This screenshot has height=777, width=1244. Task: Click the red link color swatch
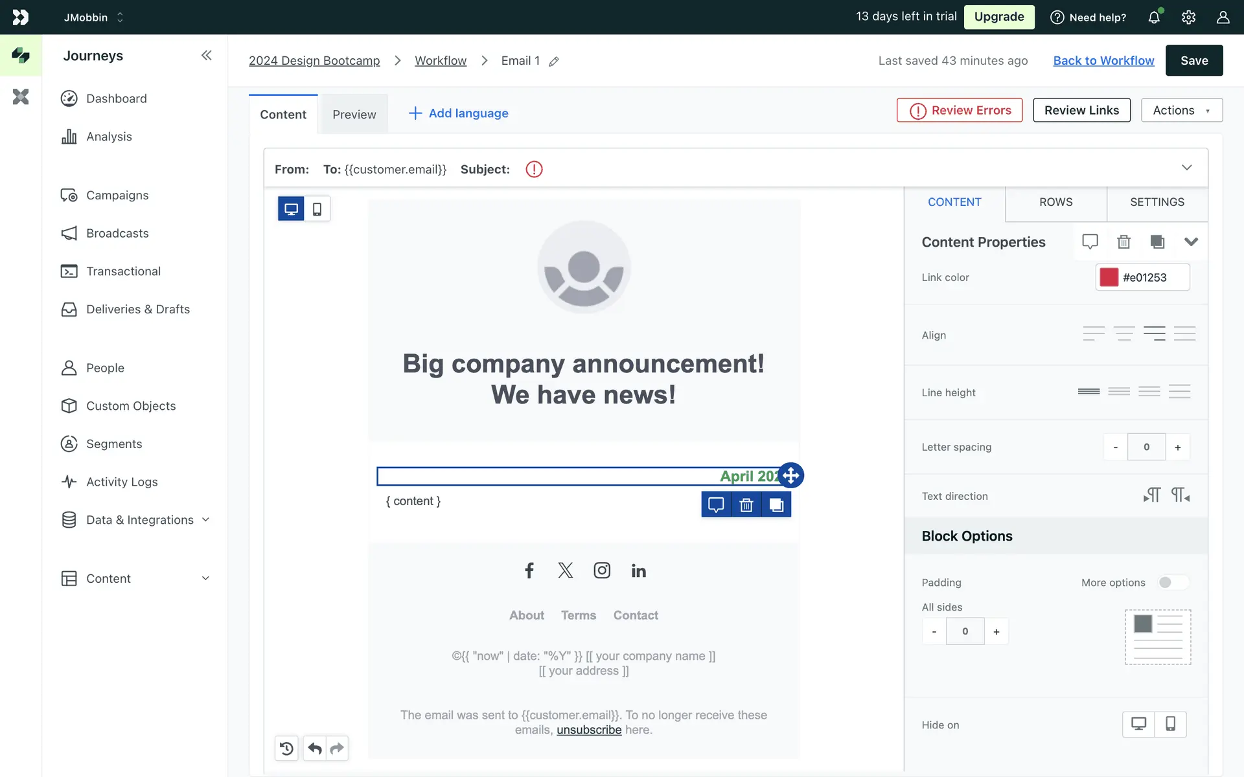(1109, 277)
